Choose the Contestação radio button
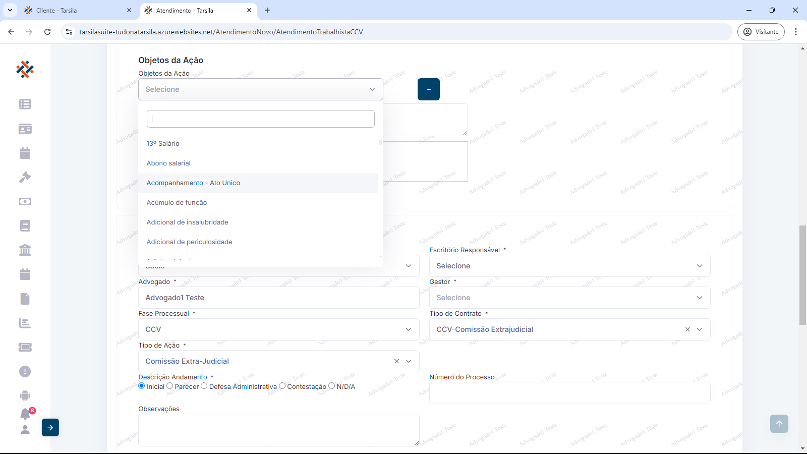Screen dimensions: 807x454 click(282, 386)
